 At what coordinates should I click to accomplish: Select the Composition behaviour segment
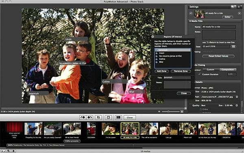(x=228, y=69)
